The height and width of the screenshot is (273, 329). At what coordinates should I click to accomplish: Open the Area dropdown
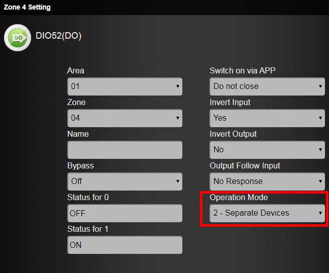[125, 86]
